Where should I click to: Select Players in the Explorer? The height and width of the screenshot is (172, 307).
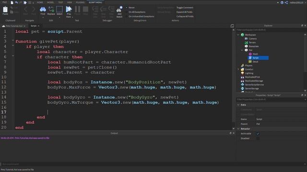[x=248, y=65]
